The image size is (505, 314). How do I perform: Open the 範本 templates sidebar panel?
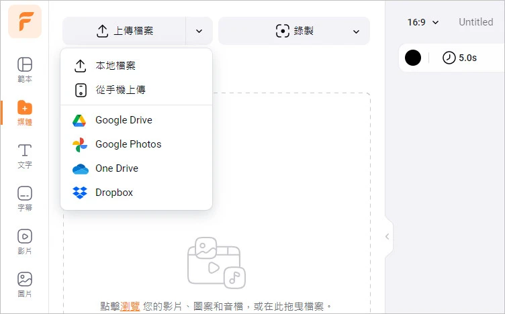click(25, 70)
